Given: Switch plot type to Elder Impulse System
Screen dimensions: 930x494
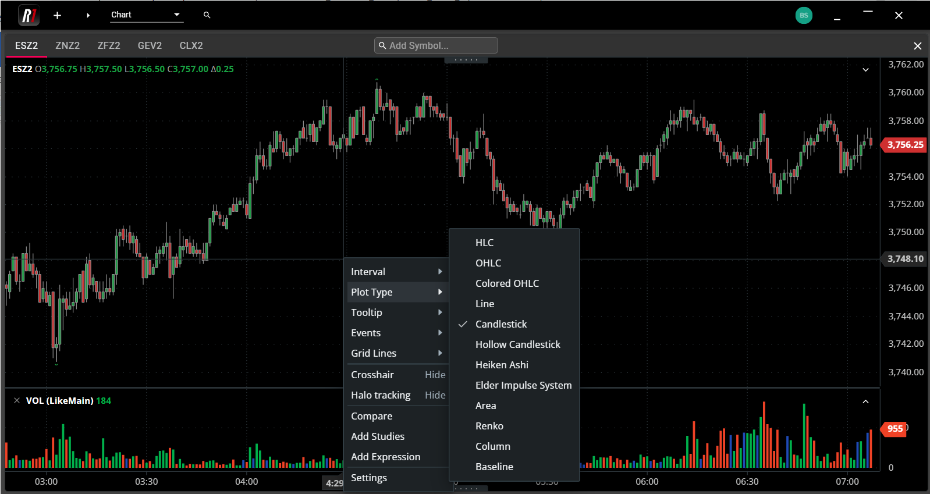Looking at the screenshot, I should [x=514, y=385].
